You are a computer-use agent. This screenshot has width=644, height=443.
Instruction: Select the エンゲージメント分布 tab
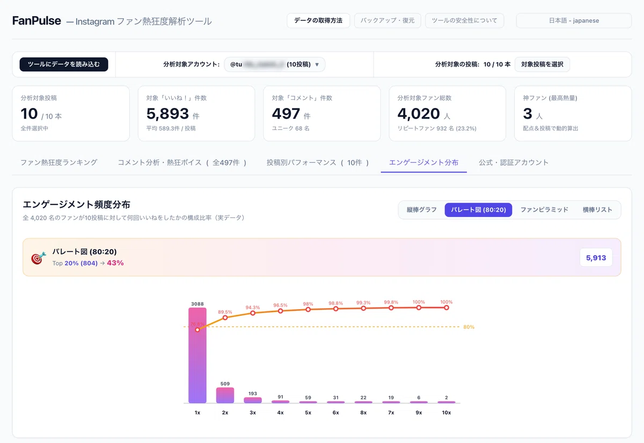pos(423,162)
